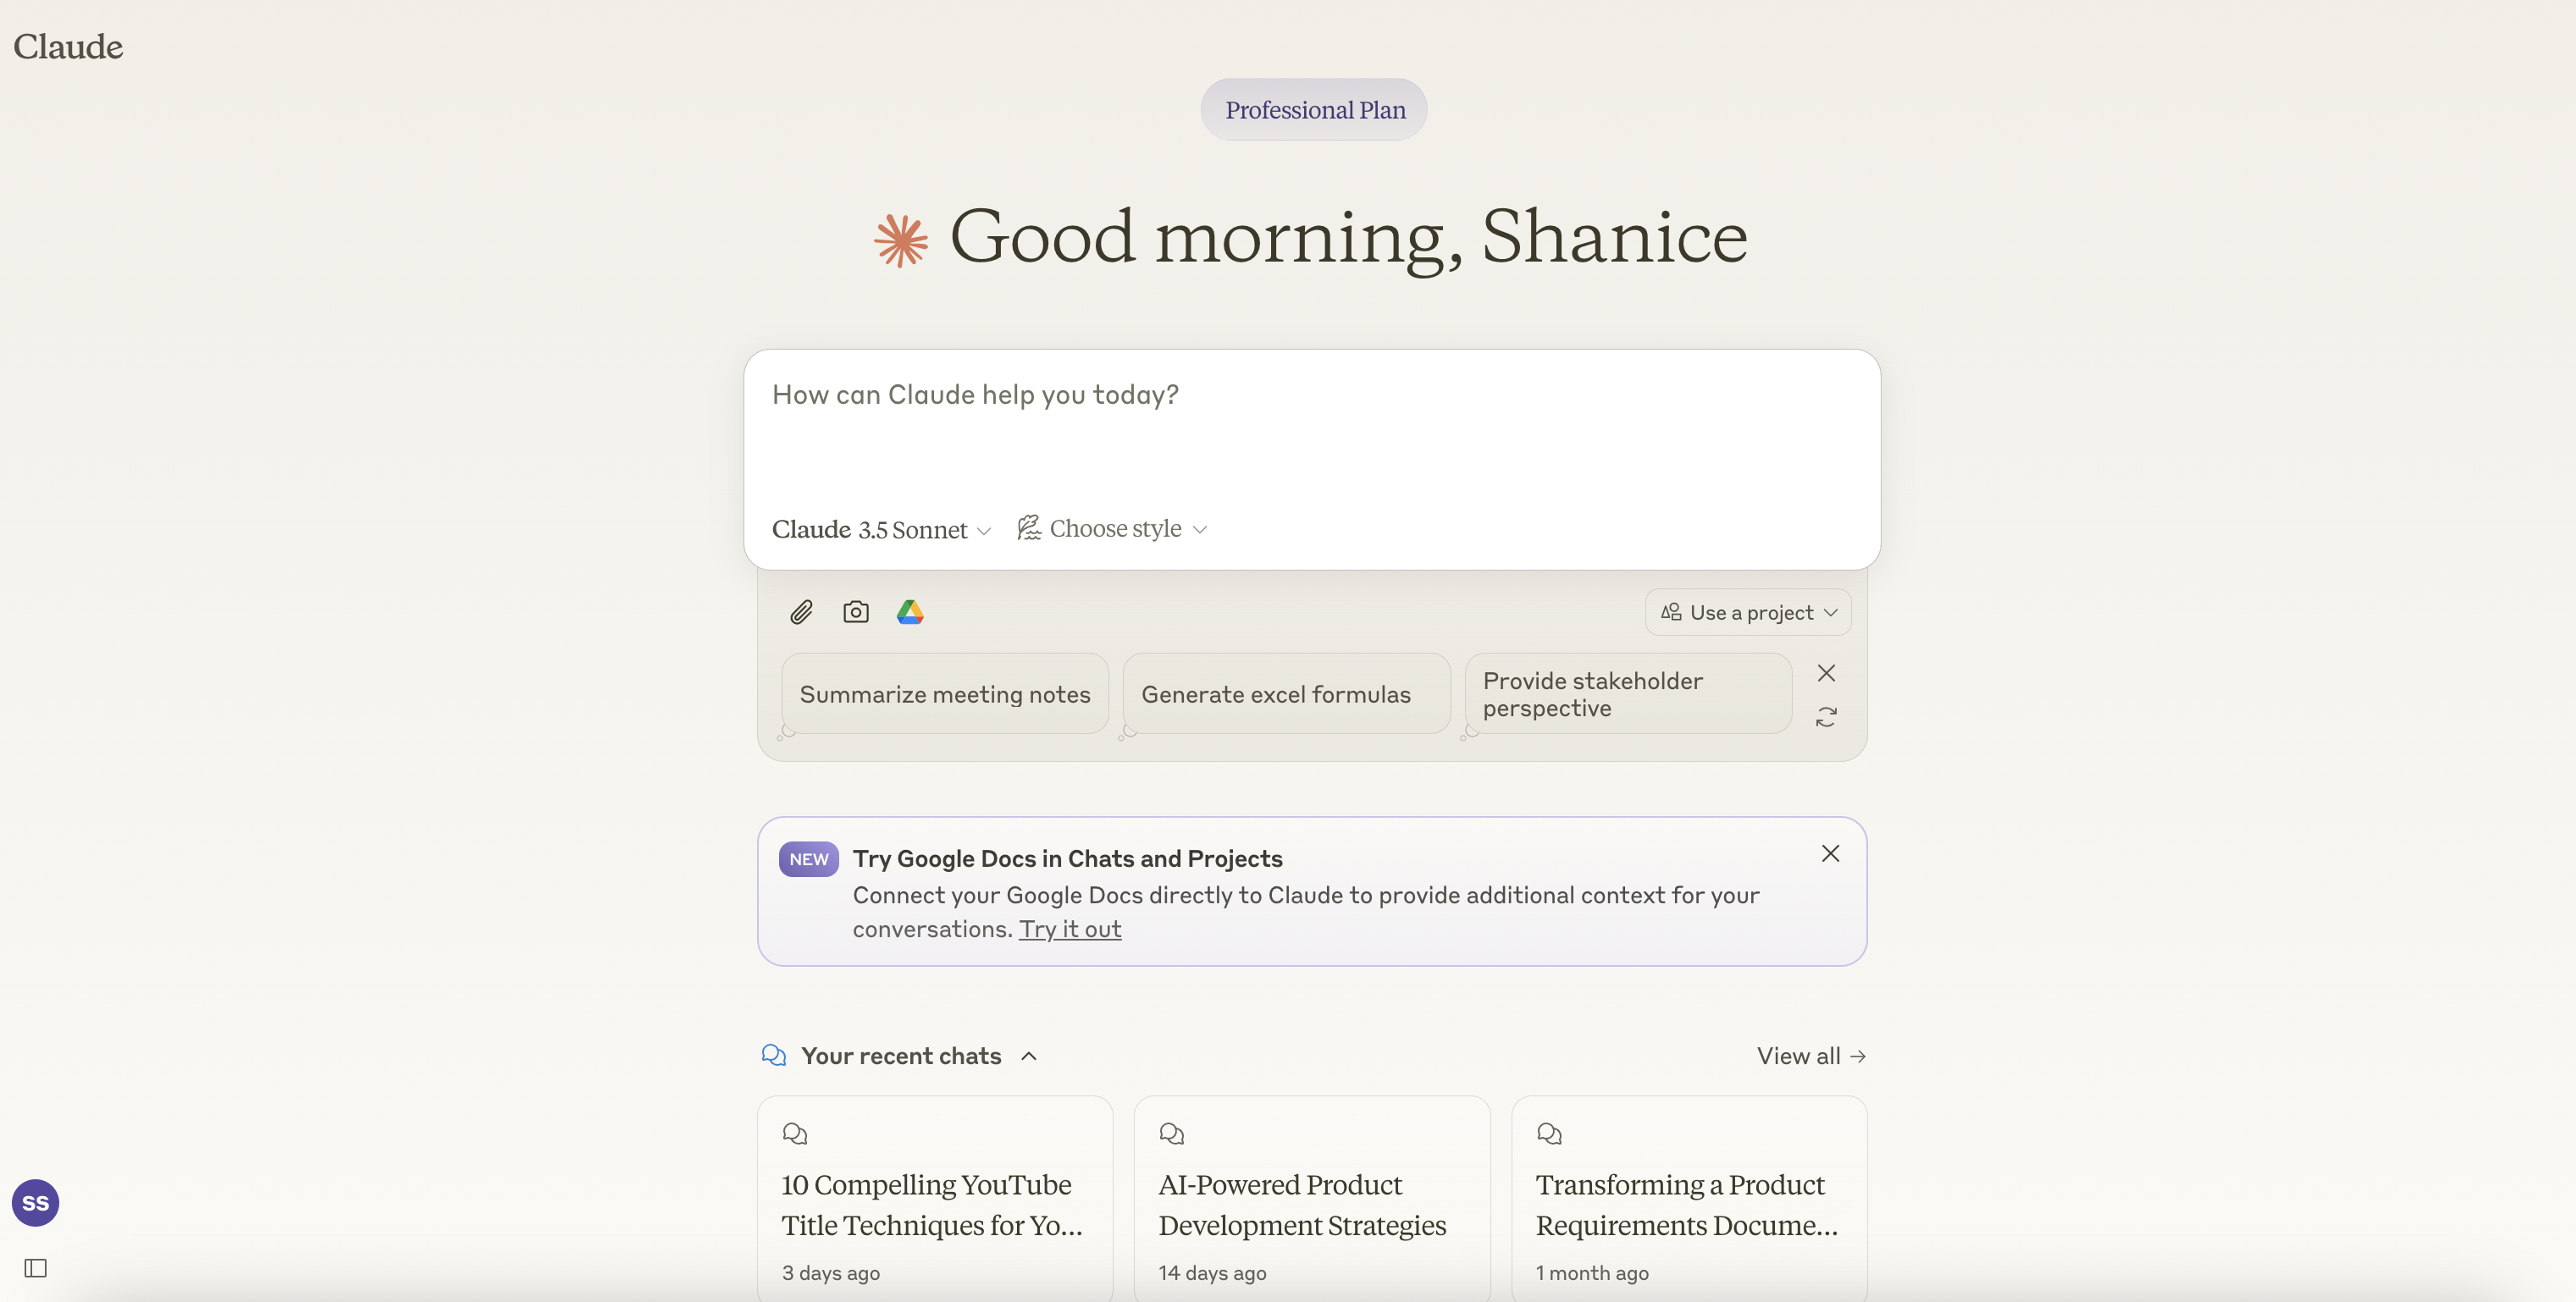Click the NEW badge in the banner
The width and height of the screenshot is (2576, 1302).
[809, 859]
